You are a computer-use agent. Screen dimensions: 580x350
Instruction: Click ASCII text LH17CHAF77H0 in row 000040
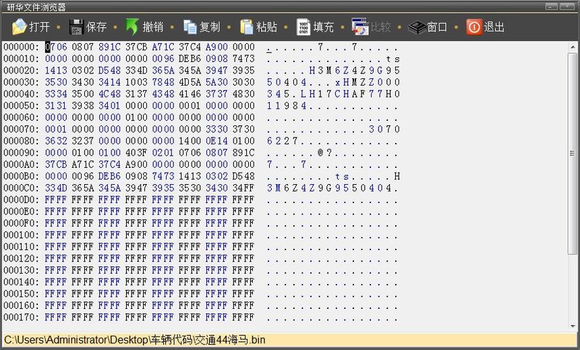pos(350,94)
